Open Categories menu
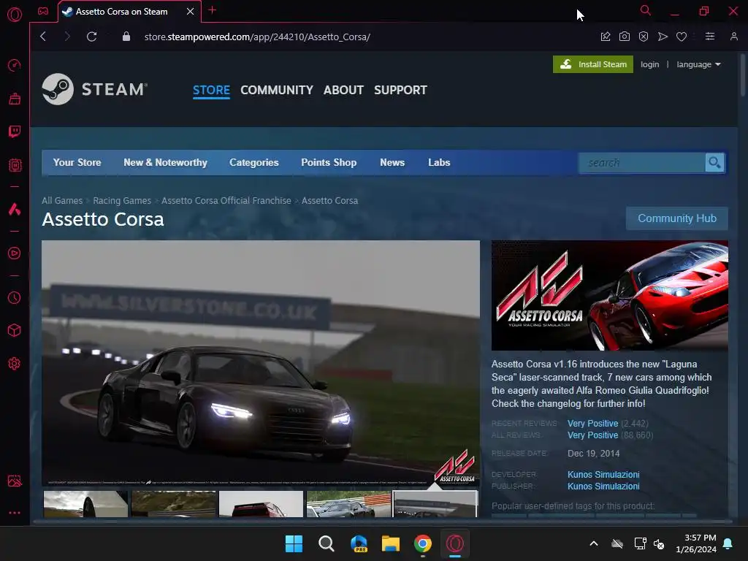Viewport: 748px width, 561px height. point(253,163)
